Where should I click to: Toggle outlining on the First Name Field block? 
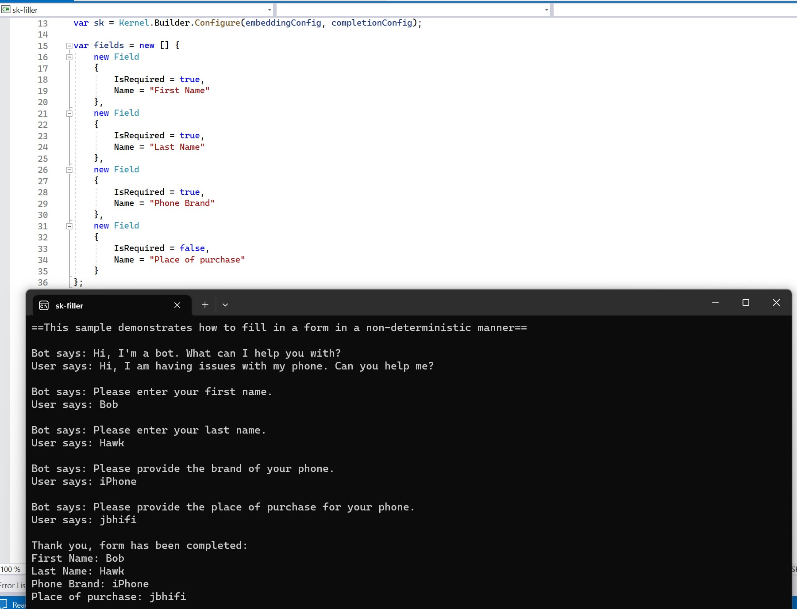[x=69, y=57]
